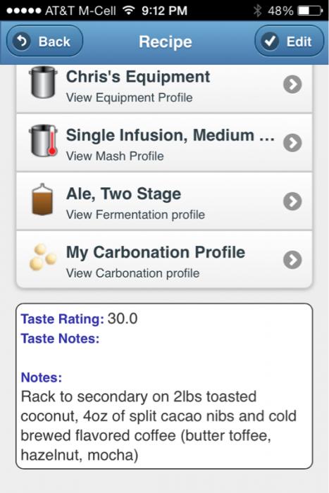Open Chris's Equipment chevron arrow
The image size is (329, 493).
tap(292, 85)
